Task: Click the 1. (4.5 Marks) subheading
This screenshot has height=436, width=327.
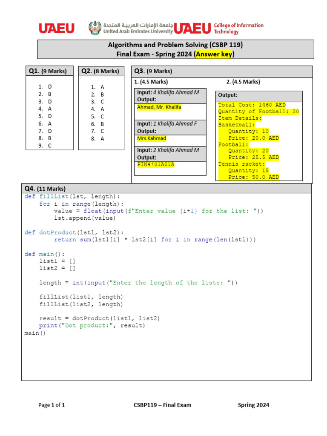Action: point(151,82)
